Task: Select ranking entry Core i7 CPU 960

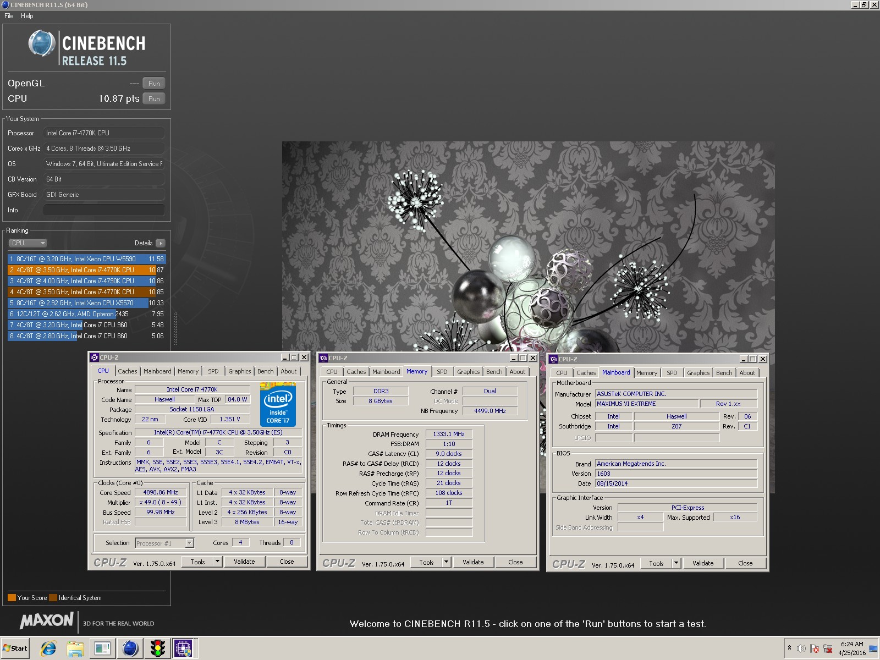Action: tap(86, 325)
